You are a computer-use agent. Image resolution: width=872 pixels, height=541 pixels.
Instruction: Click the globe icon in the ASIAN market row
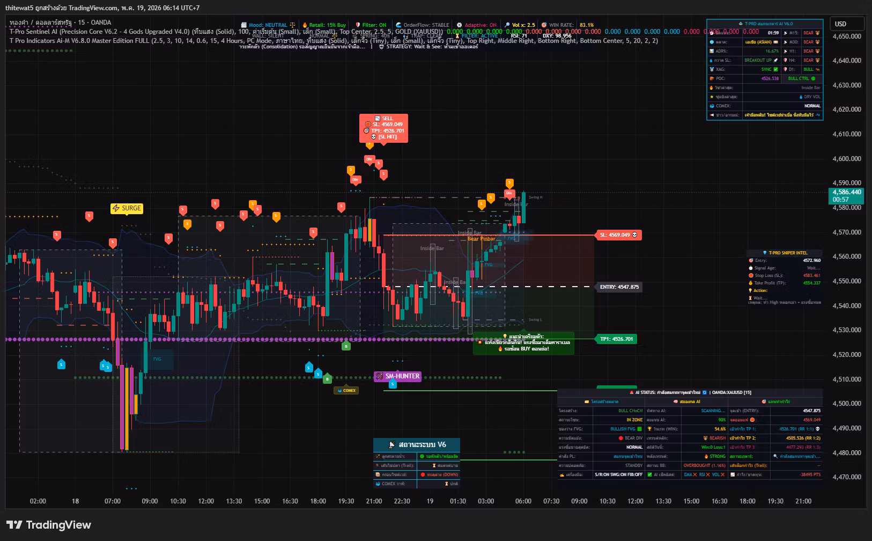[712, 42]
